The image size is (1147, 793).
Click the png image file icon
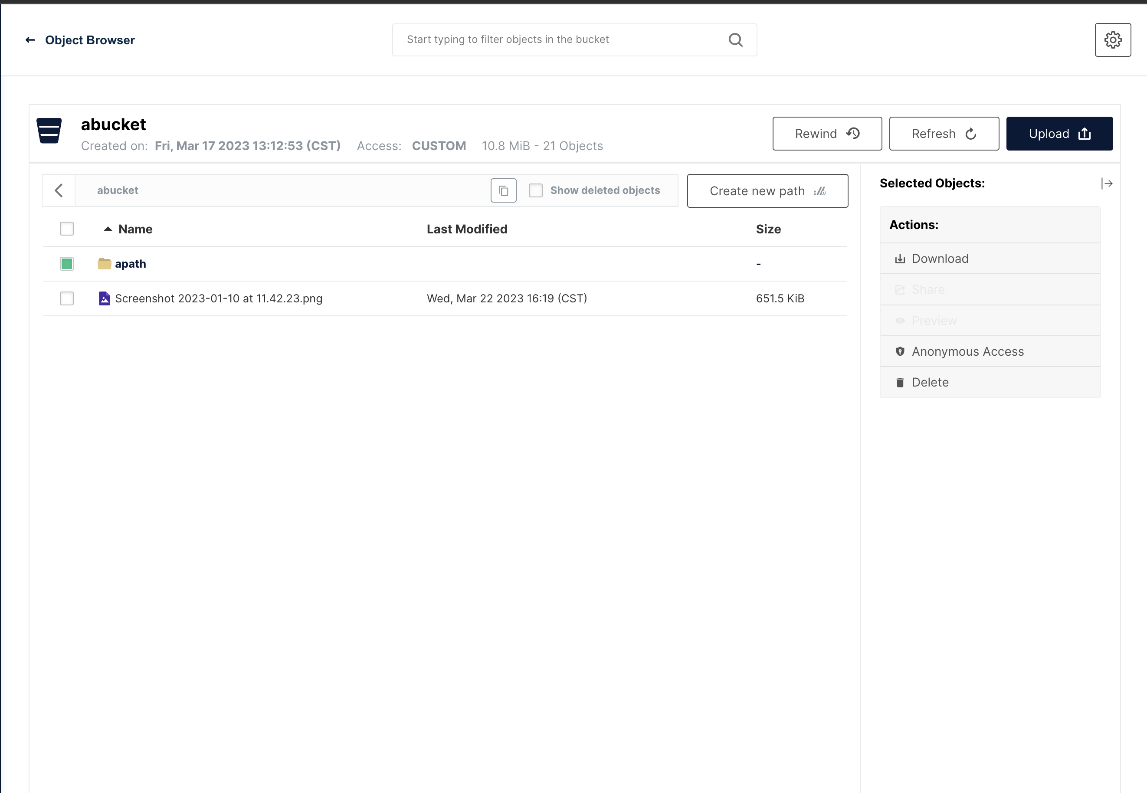pyautogui.click(x=104, y=298)
